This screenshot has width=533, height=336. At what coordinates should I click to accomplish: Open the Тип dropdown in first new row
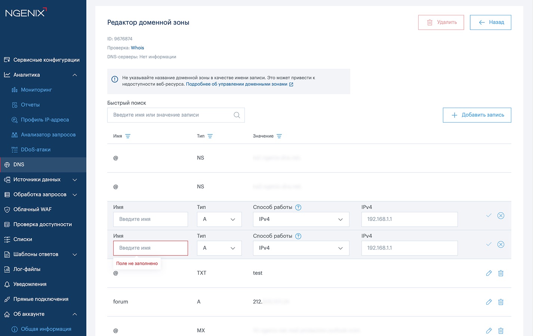pyautogui.click(x=219, y=219)
